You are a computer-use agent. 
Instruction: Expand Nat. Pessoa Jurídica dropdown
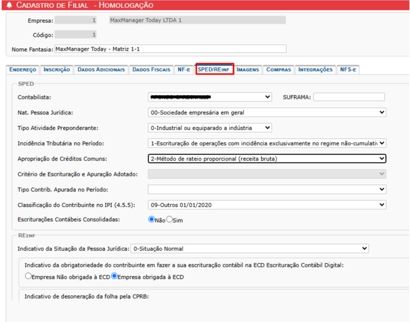(267, 112)
